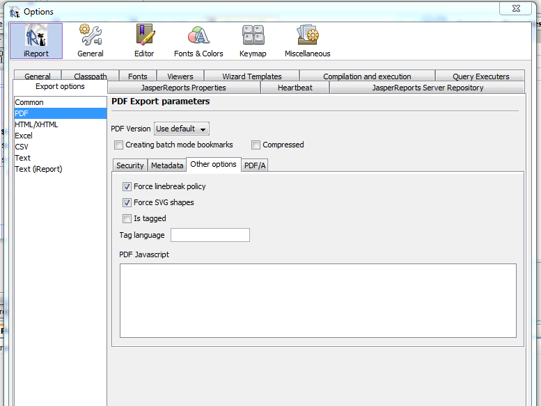Enable Creating batch mode bookmarks
The width and height of the screenshot is (541, 406).
click(118, 145)
